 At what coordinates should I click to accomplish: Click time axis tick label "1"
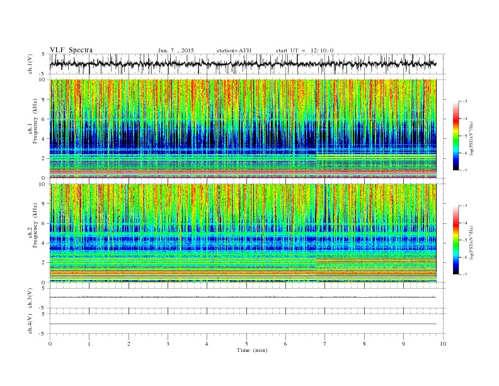[89, 344]
